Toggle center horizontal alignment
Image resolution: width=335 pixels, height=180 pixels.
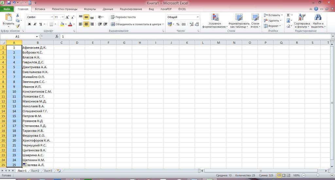[x=86, y=24]
